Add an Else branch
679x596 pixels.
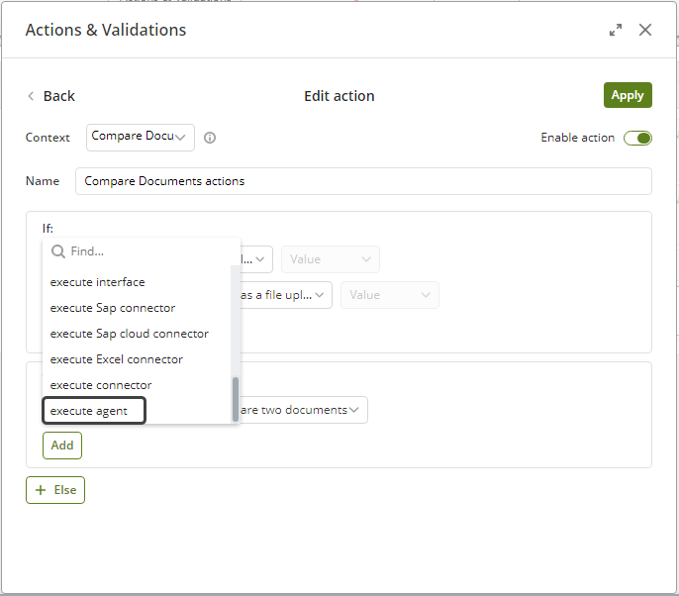coord(55,490)
